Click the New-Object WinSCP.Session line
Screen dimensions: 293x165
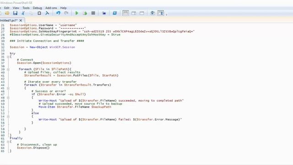(42, 47)
